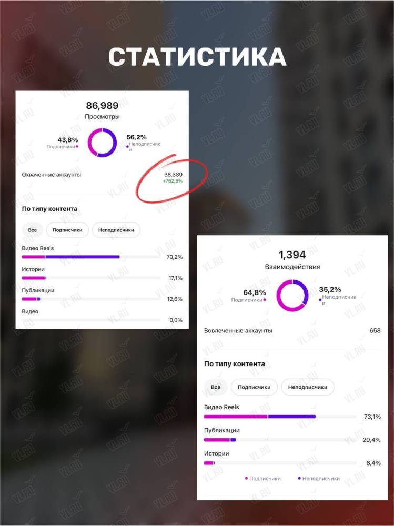The height and width of the screenshot is (526, 394).
Task: Click the 1,394 interactions total
Action: pos(292,255)
